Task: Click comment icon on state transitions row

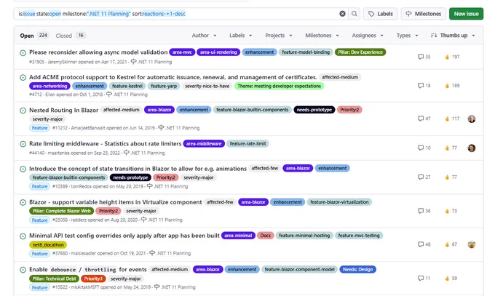Action: click(421, 177)
